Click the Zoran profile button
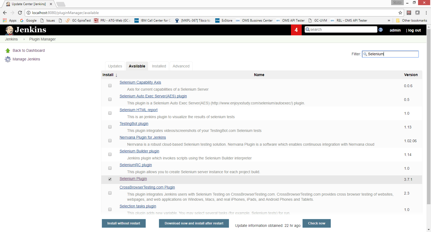The width and height of the screenshot is (431, 232). click(397, 2)
